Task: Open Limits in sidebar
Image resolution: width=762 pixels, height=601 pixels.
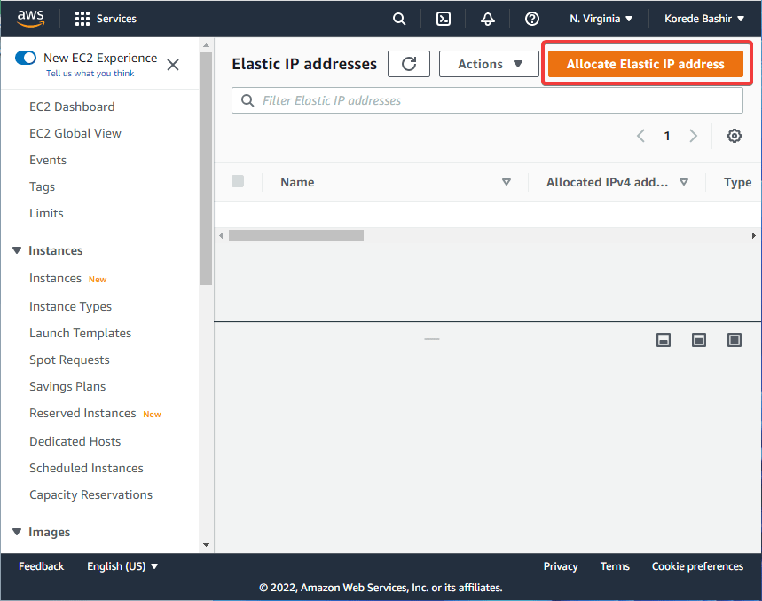Action: [x=46, y=213]
